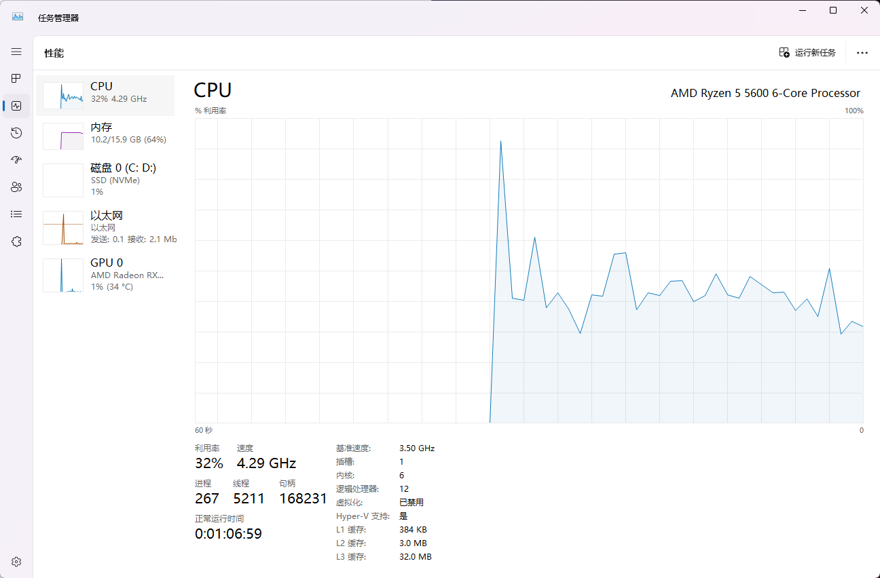
Task: Maximize the Task Manager window
Action: click(833, 10)
